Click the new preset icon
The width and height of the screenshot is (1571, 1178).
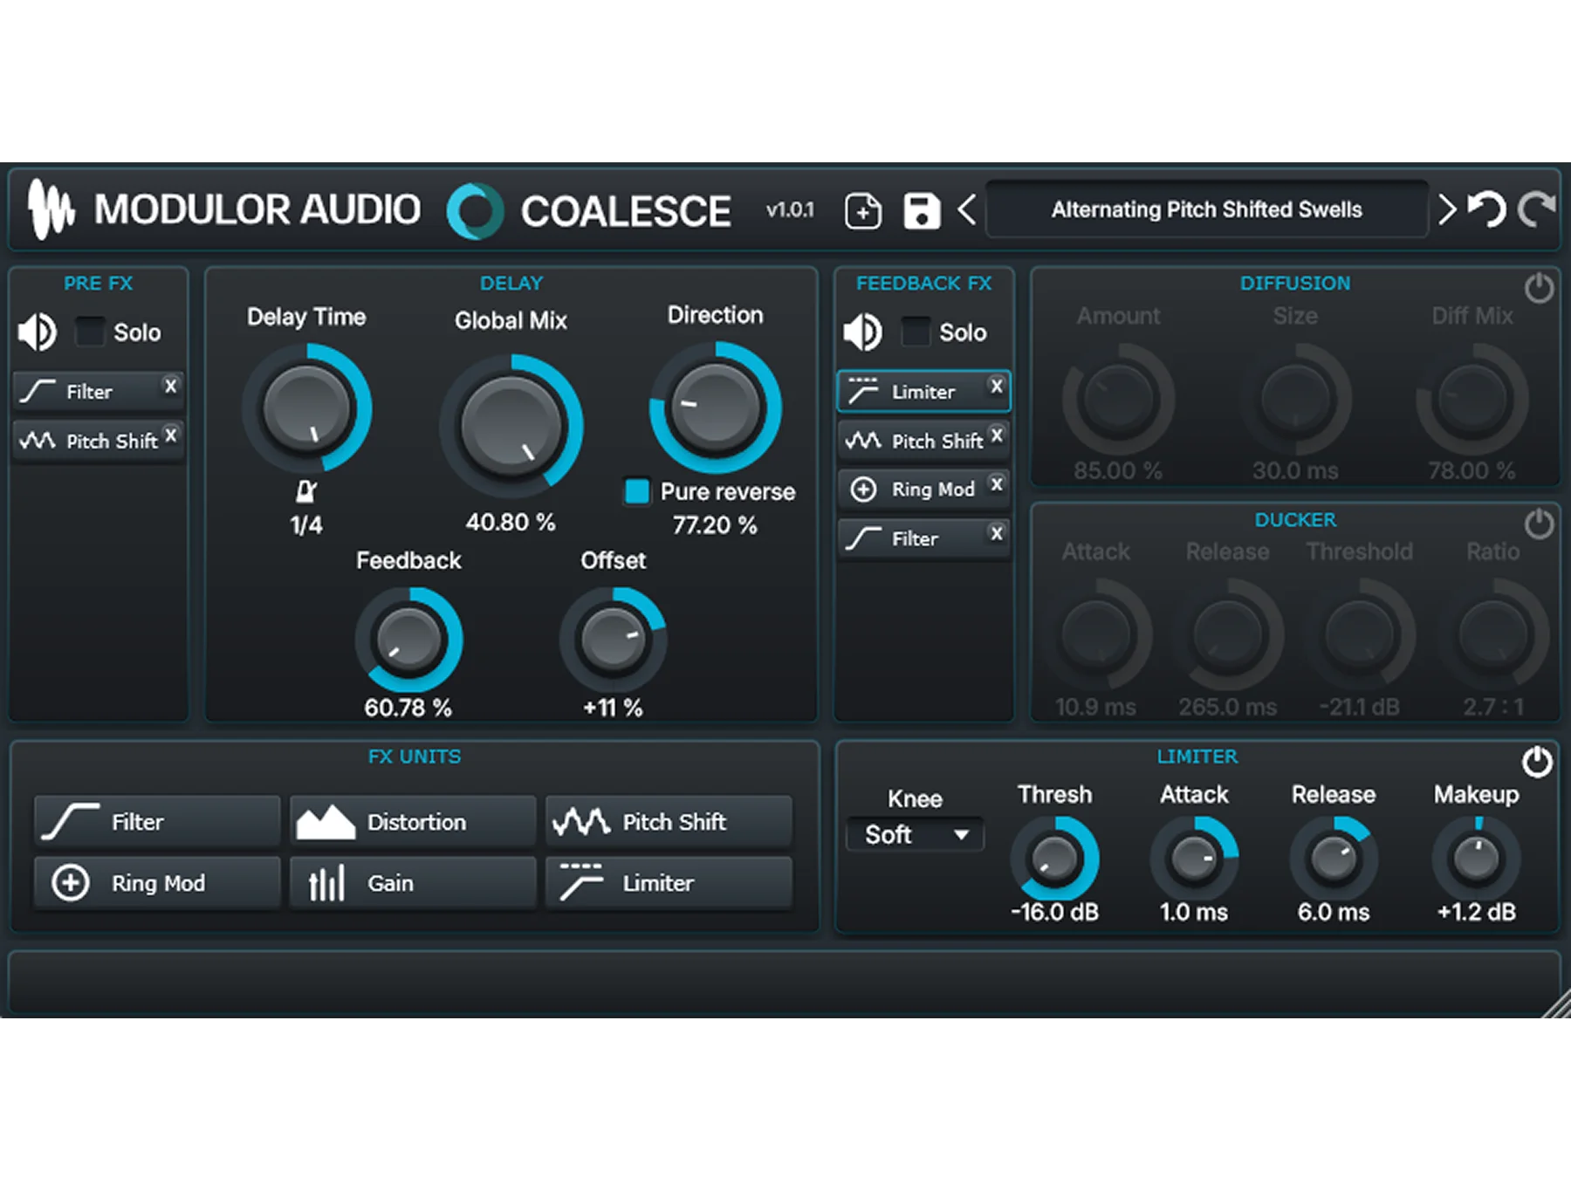coord(862,211)
